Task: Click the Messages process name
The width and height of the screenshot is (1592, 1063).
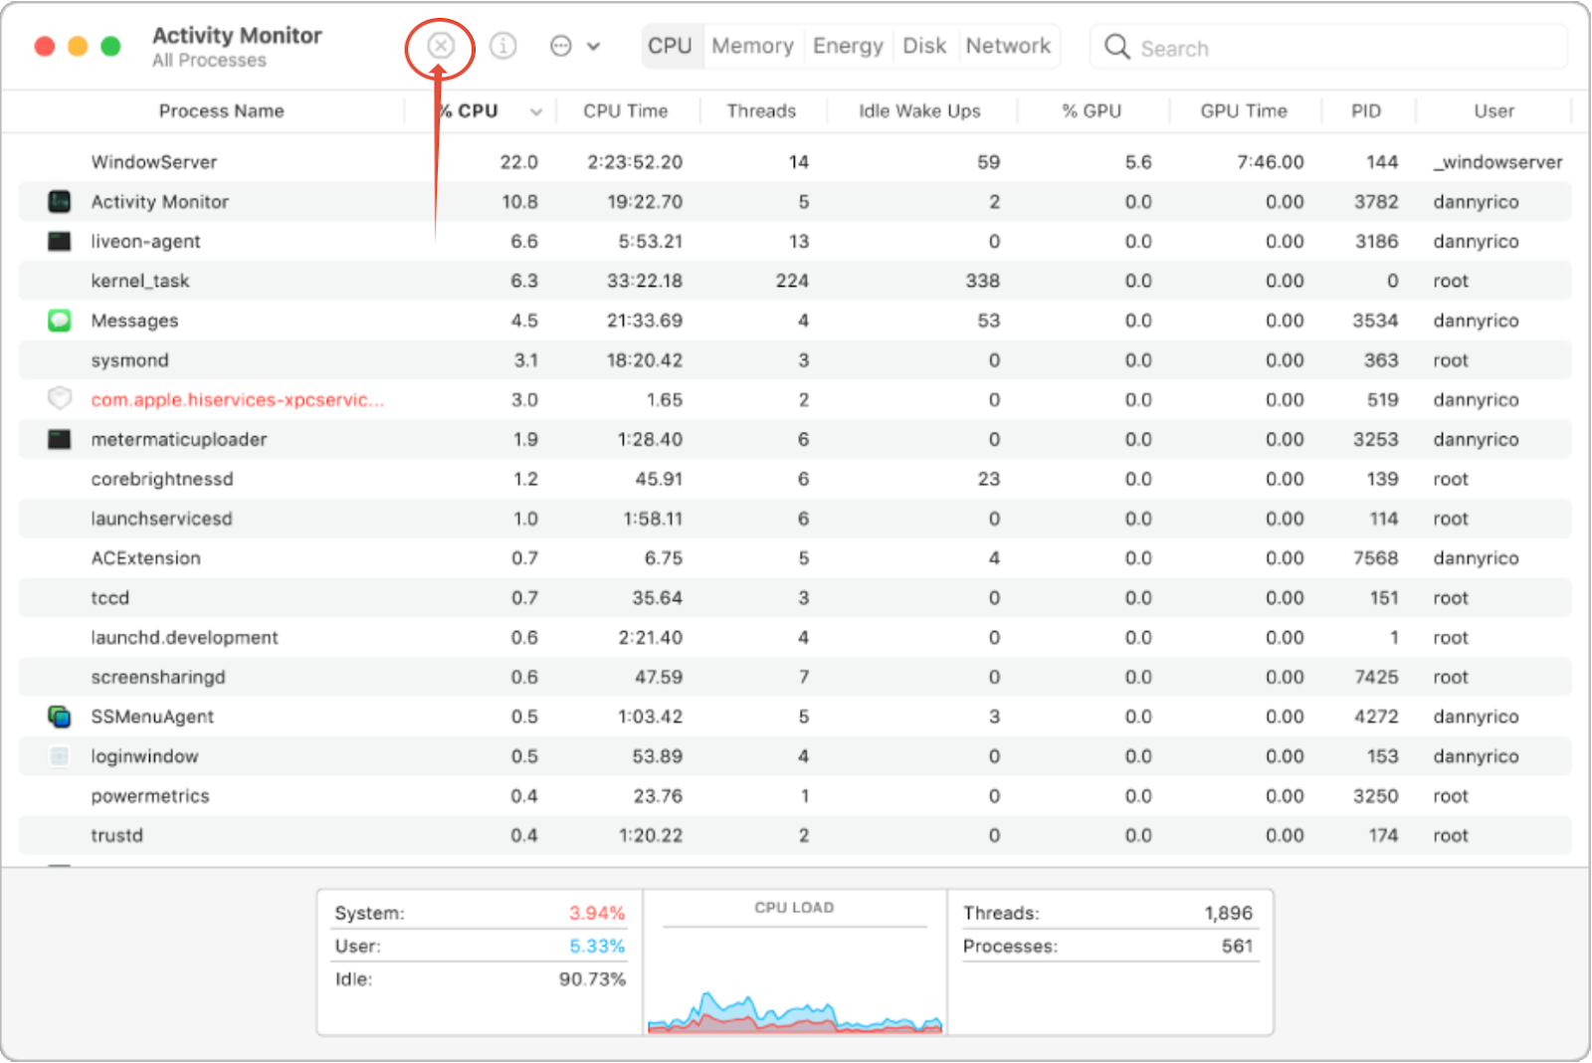Action: [134, 320]
